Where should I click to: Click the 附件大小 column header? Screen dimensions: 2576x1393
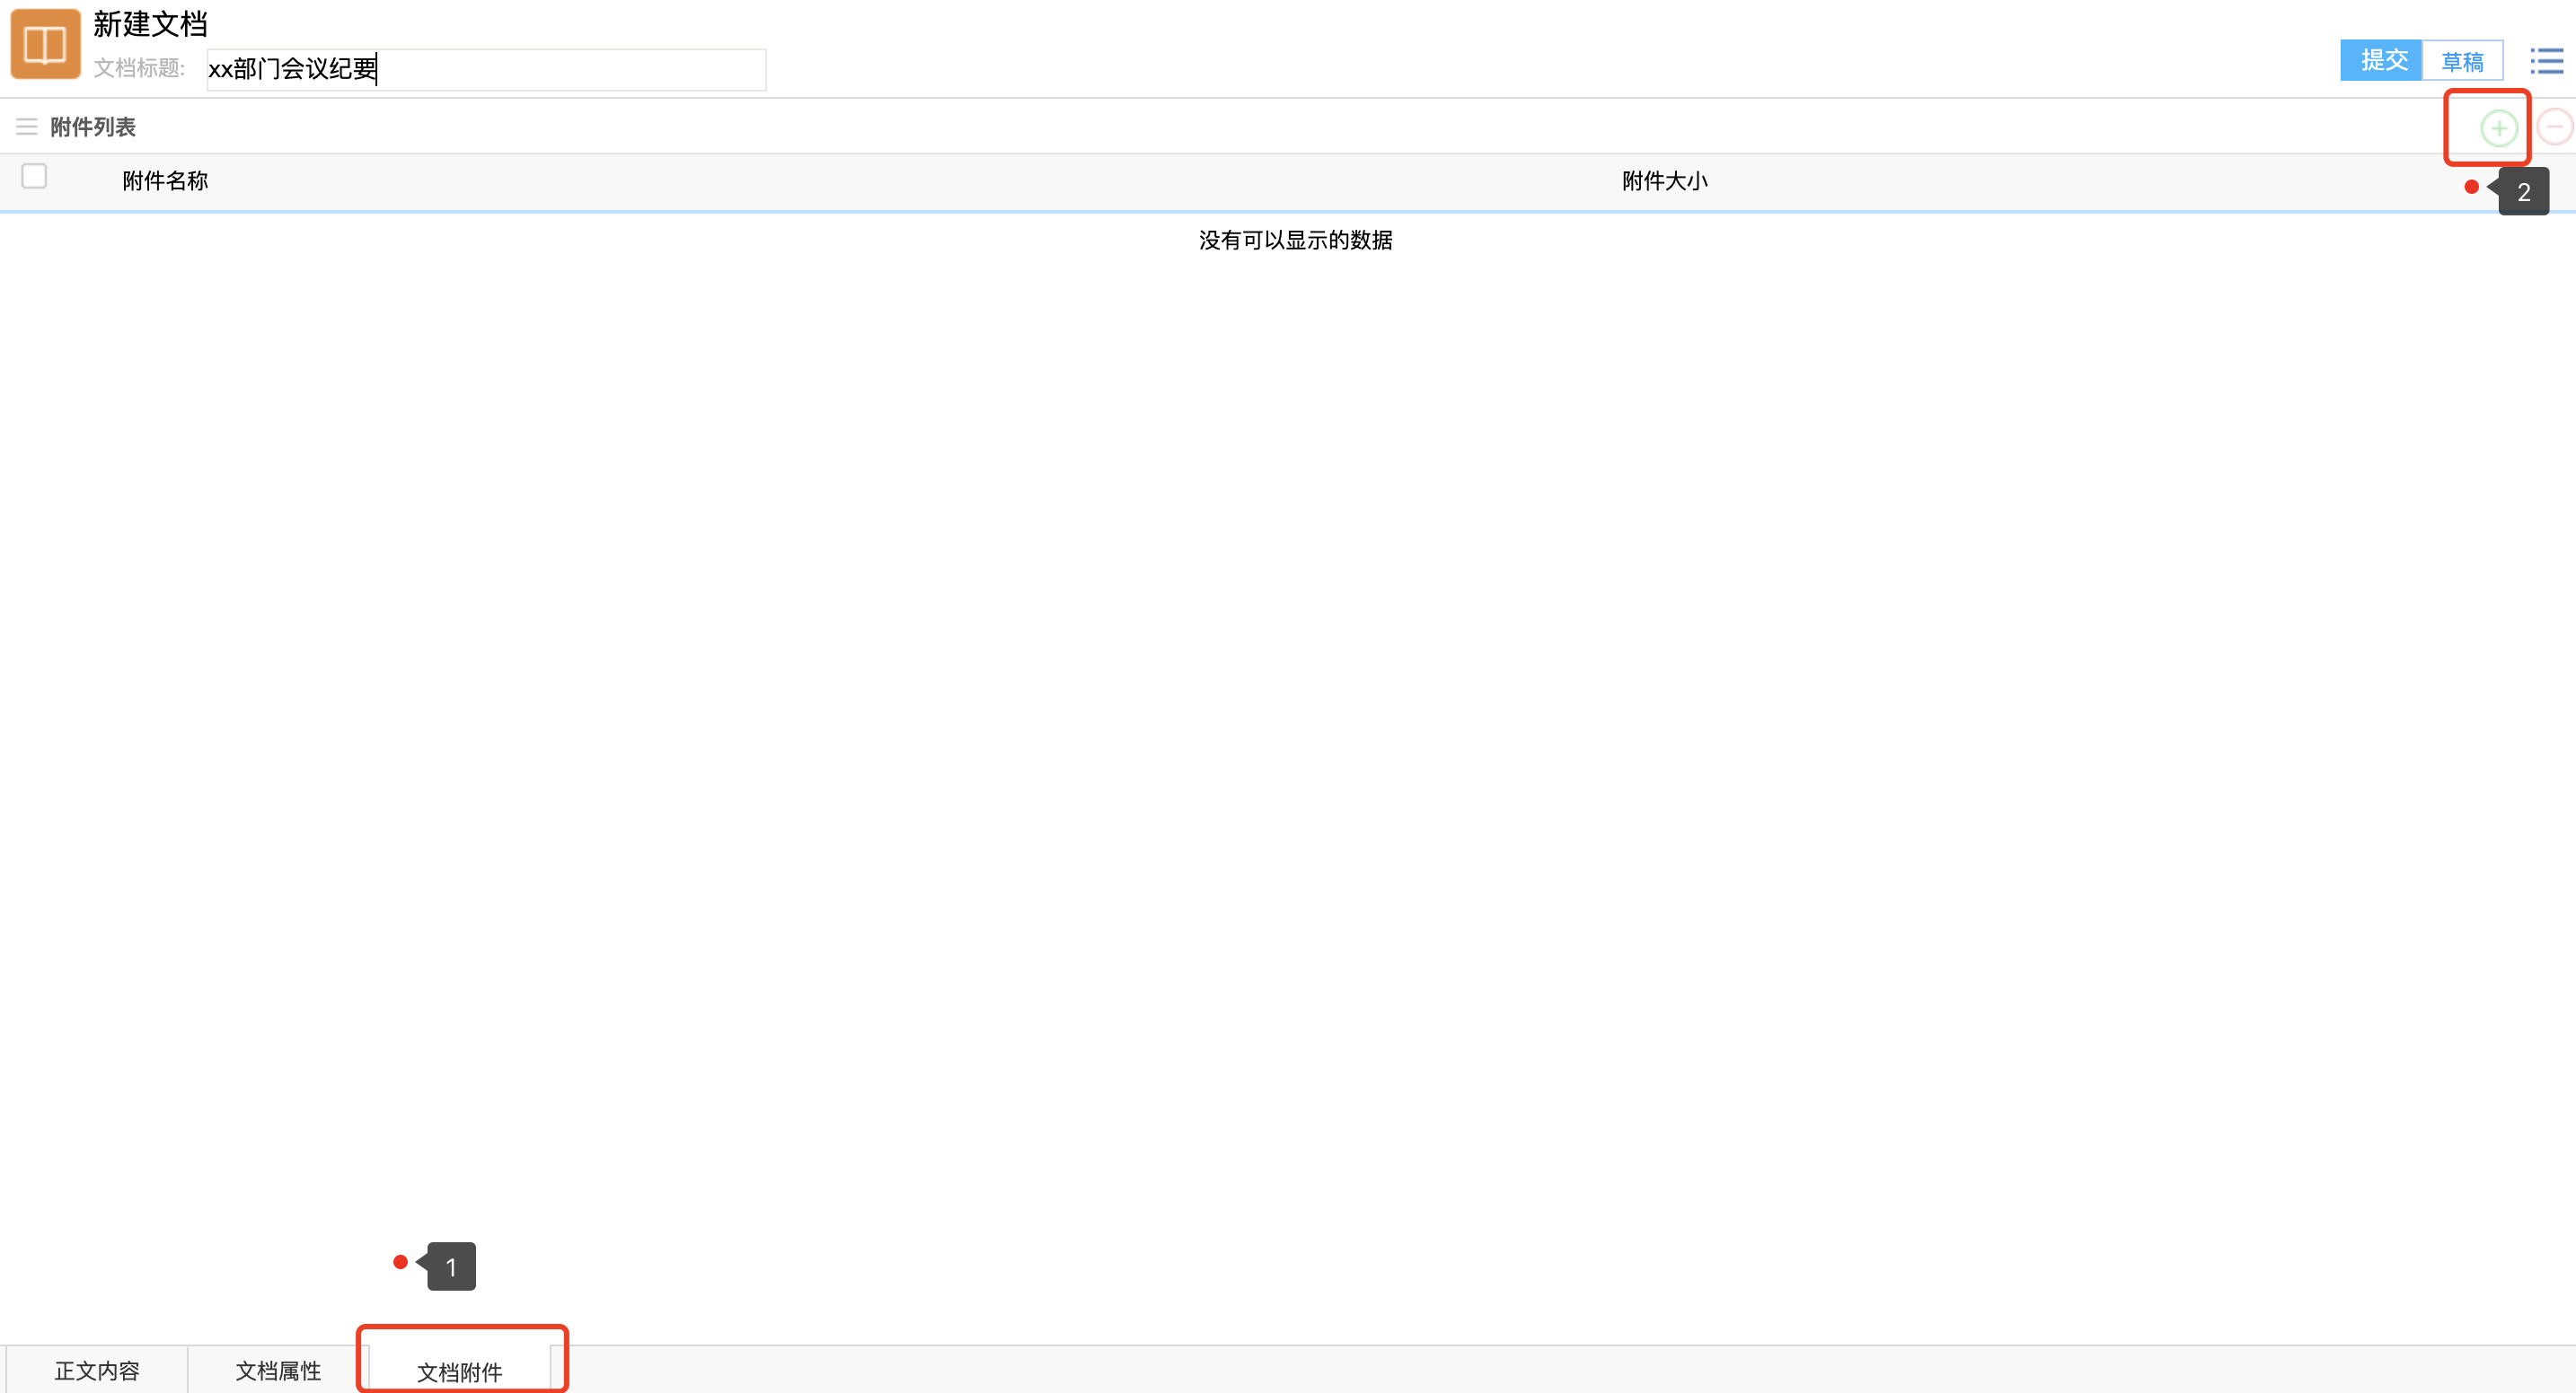coord(1664,181)
